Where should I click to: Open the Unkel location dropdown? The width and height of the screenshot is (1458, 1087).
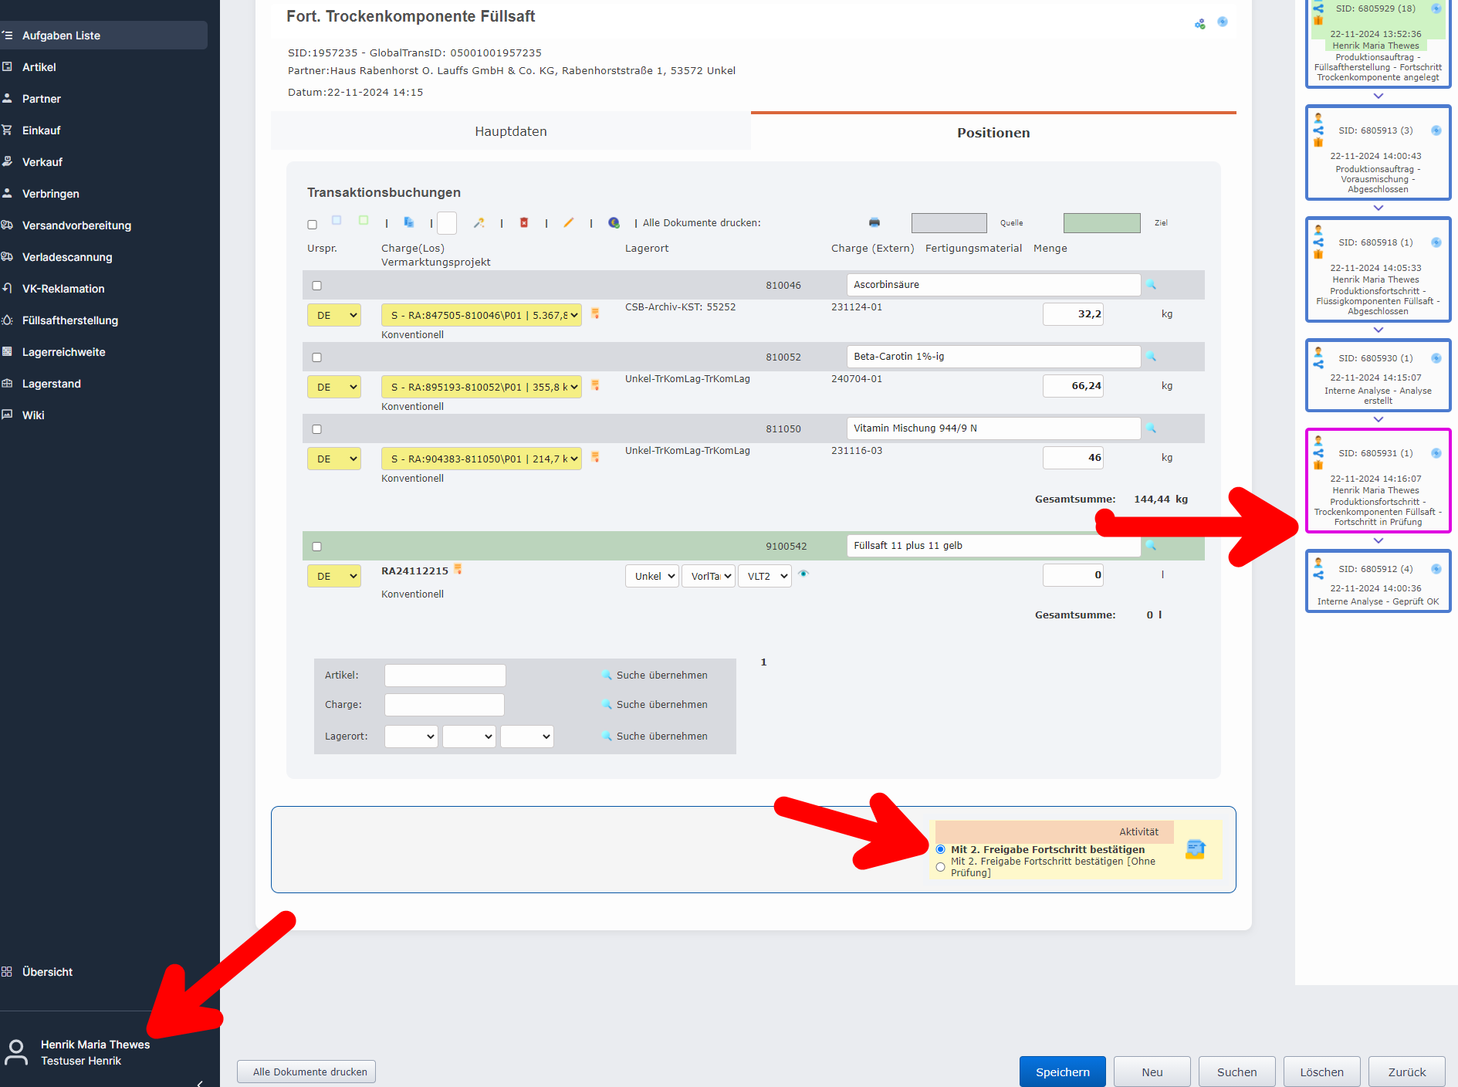point(651,575)
